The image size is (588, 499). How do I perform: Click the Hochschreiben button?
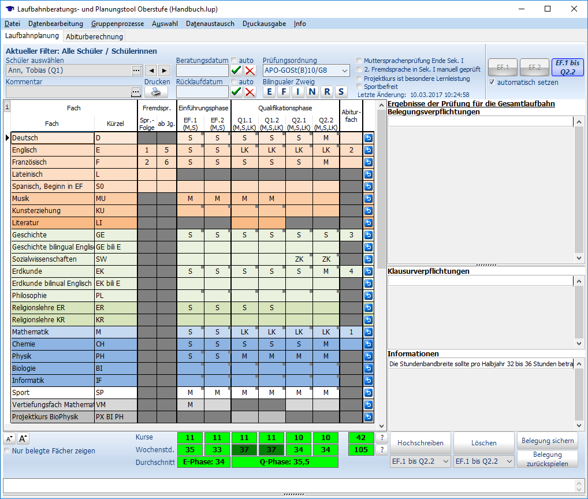(420, 443)
